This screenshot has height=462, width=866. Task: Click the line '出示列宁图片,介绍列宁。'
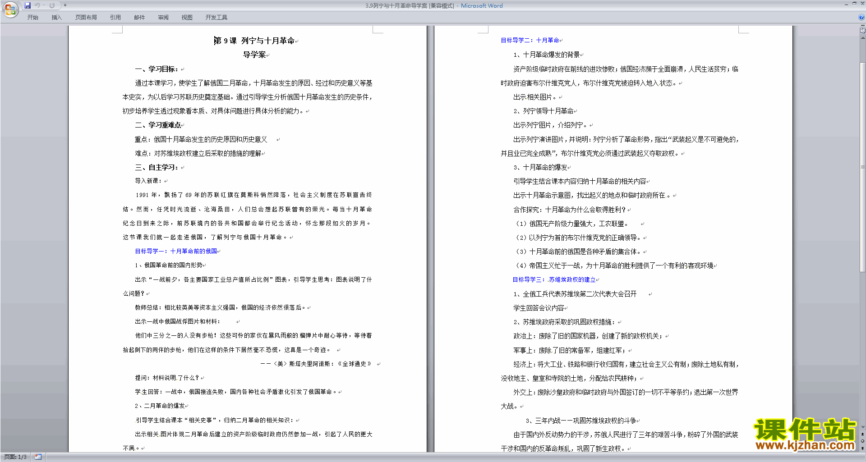click(551, 125)
